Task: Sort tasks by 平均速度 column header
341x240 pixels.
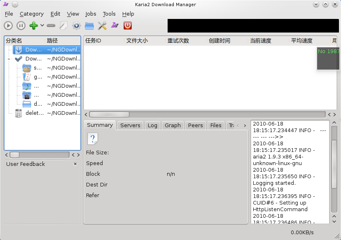Action: 310,41
